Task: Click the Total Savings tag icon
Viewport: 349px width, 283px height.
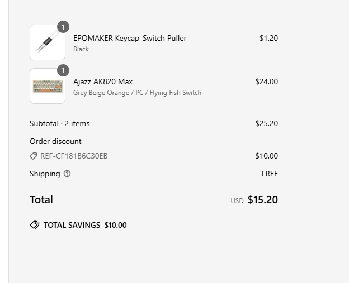Action: [x=35, y=225]
